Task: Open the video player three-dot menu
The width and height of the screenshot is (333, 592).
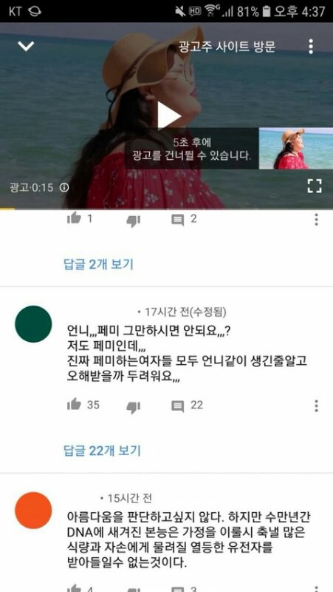Action: 311,47
